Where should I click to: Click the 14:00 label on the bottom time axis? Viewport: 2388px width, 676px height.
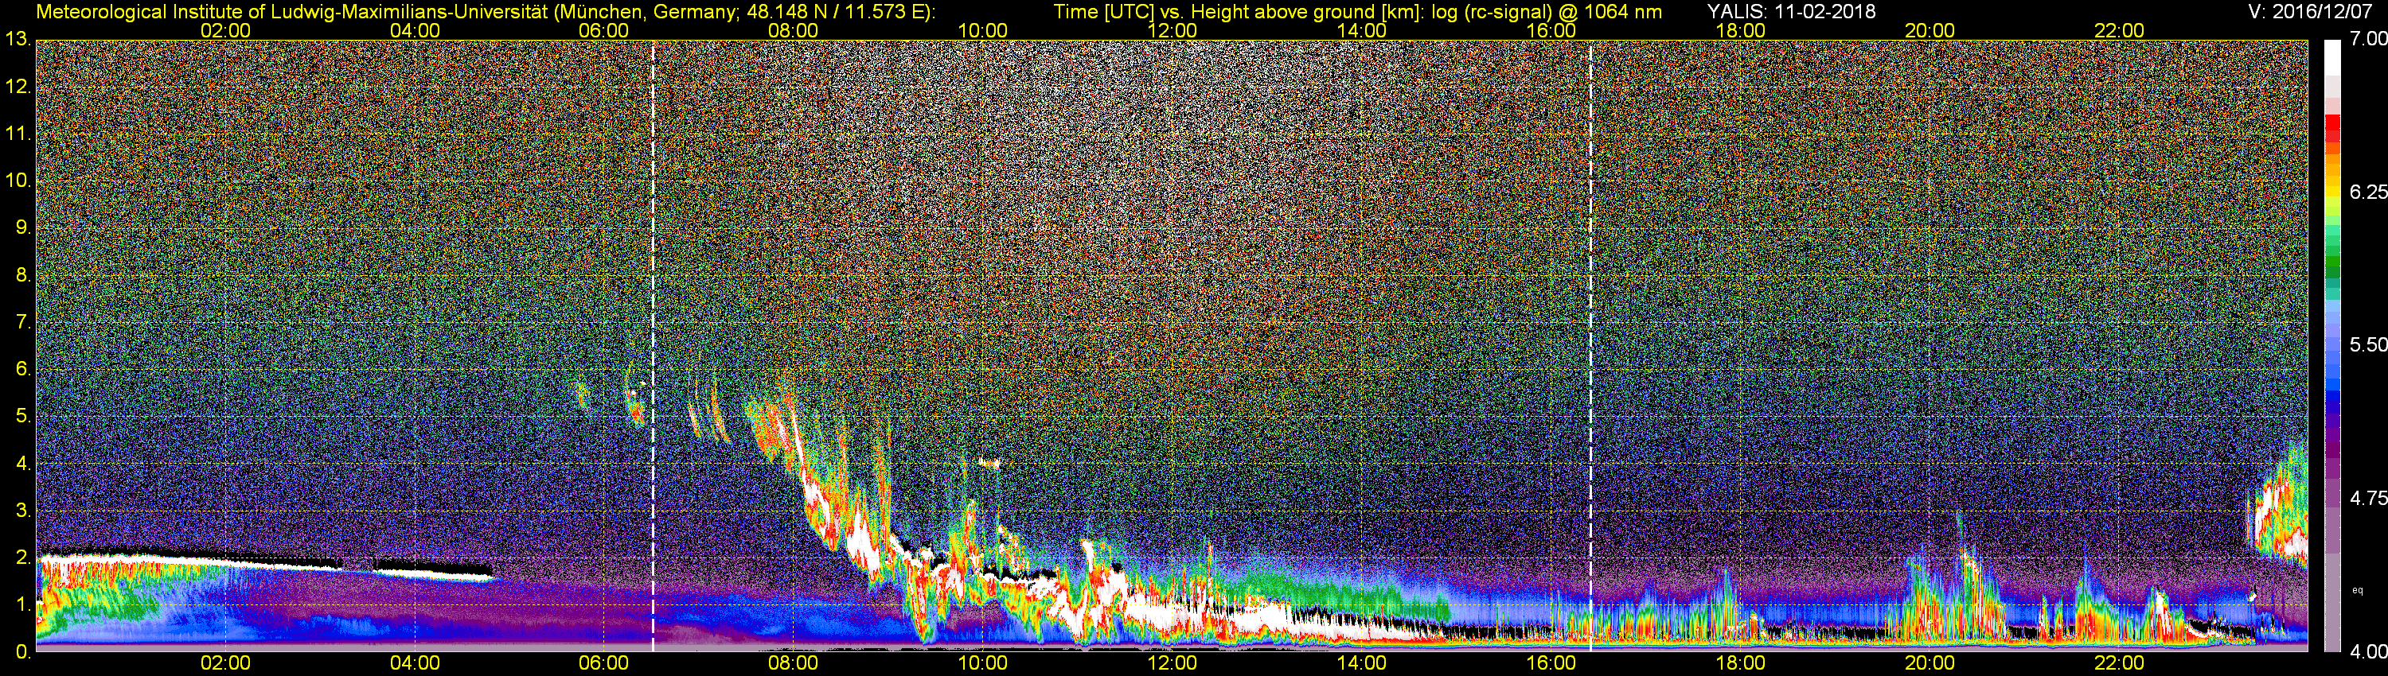click(x=1362, y=663)
